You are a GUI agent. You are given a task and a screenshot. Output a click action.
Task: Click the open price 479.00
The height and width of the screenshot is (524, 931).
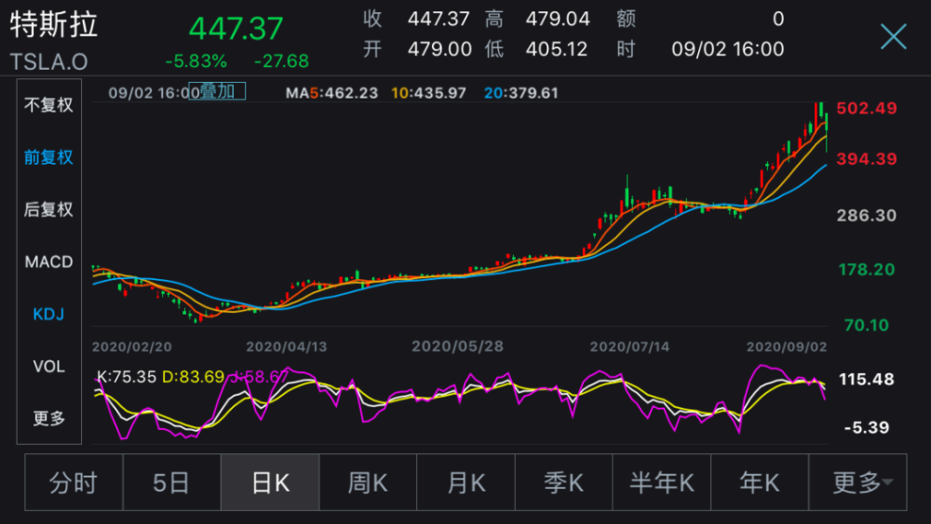pos(439,48)
